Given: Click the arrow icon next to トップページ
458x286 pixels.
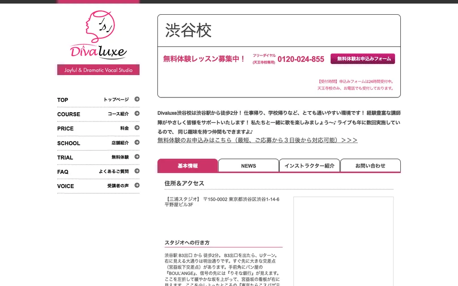Looking at the screenshot, I should point(137,99).
